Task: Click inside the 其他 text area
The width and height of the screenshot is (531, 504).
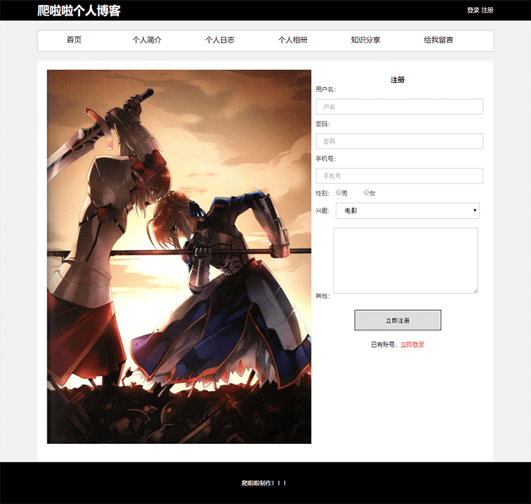Action: pos(406,260)
